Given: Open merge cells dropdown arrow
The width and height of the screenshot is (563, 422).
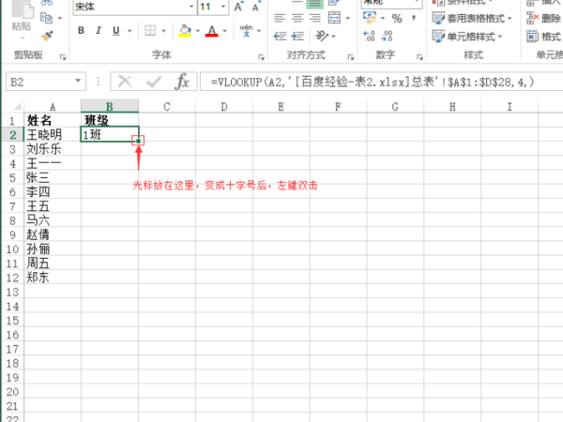Looking at the screenshot, I should pyautogui.click(x=347, y=18).
